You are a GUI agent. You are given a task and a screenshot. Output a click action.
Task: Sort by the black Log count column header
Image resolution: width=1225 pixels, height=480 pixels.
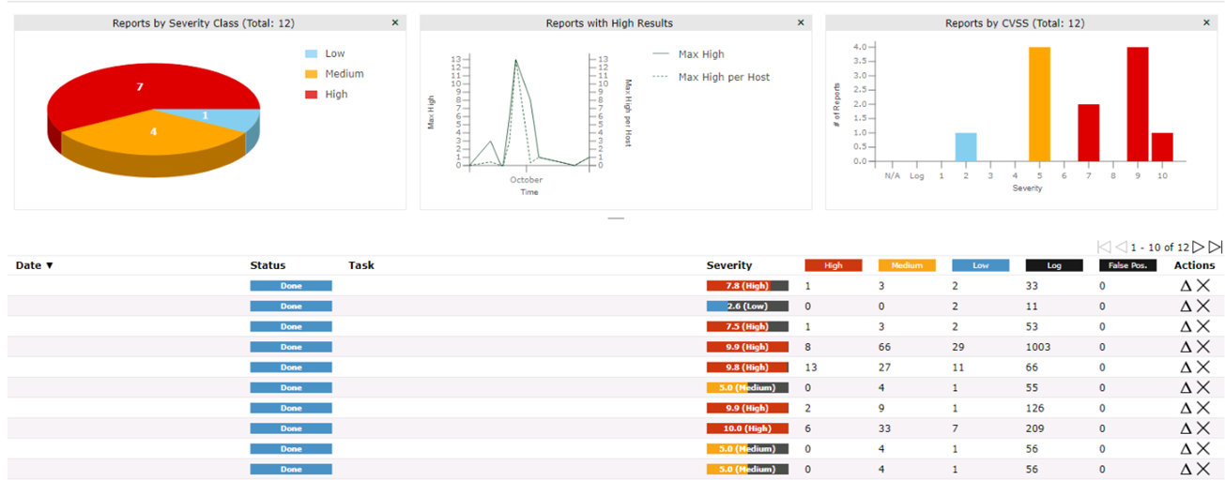tap(1054, 265)
